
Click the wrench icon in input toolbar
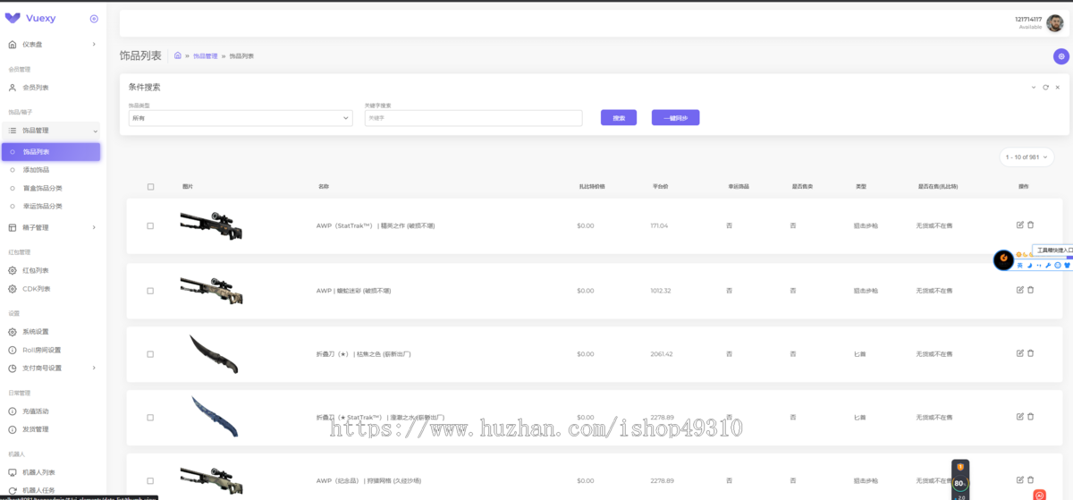[x=1048, y=266]
